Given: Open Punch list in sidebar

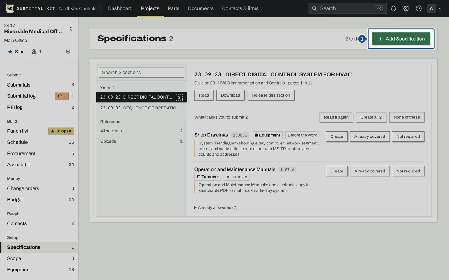Looking at the screenshot, I should point(39,131).
